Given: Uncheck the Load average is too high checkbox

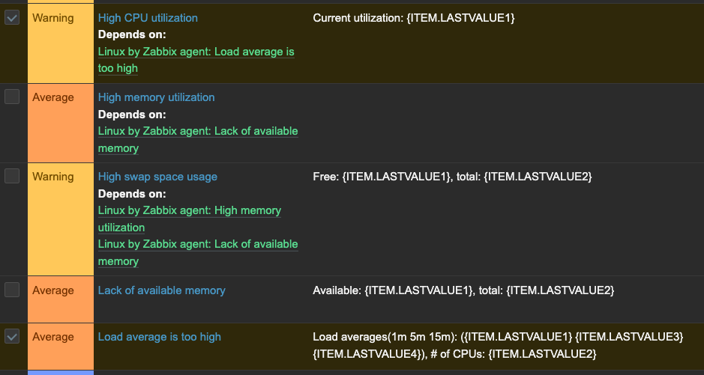Looking at the screenshot, I should point(12,336).
